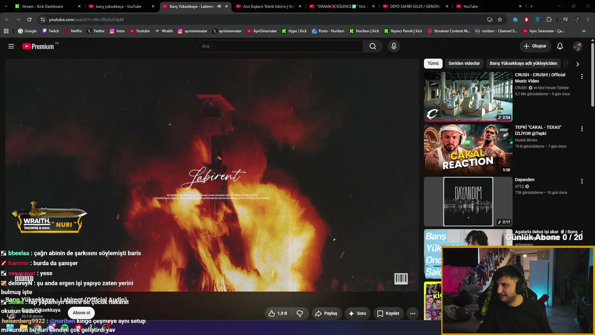Open the Streamer Content M... bookmark
595x335 pixels.
[x=449, y=31]
